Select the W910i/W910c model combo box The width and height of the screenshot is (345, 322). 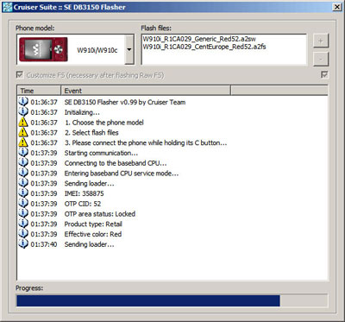[75, 49]
